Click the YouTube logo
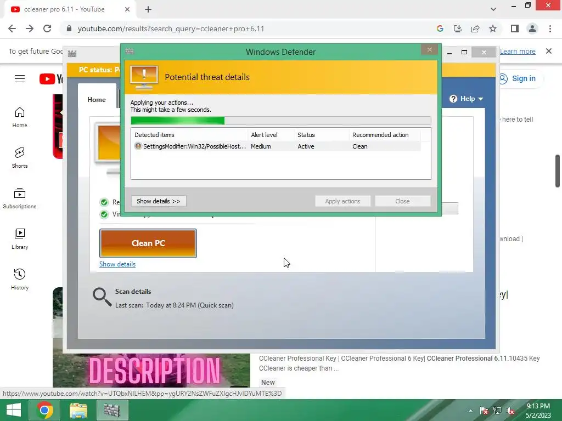562x421 pixels. (x=51, y=79)
